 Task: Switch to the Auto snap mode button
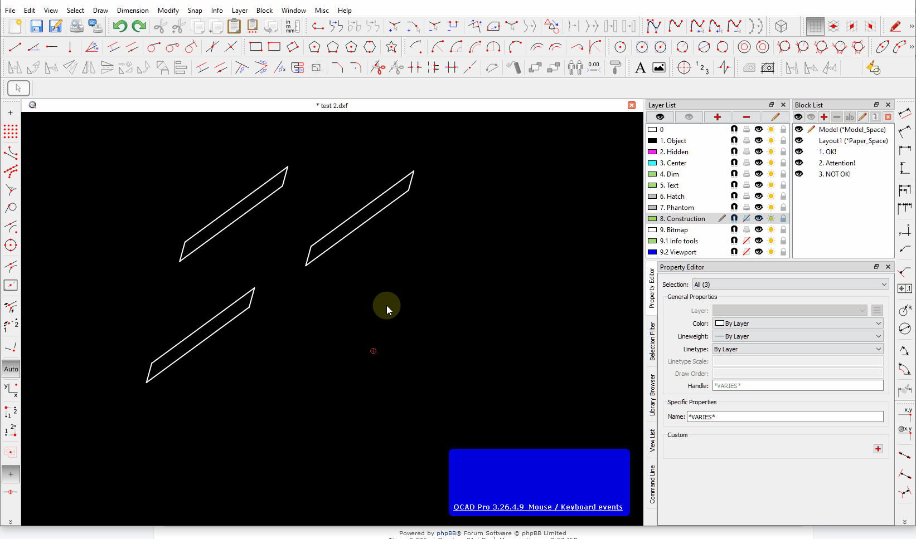click(11, 369)
